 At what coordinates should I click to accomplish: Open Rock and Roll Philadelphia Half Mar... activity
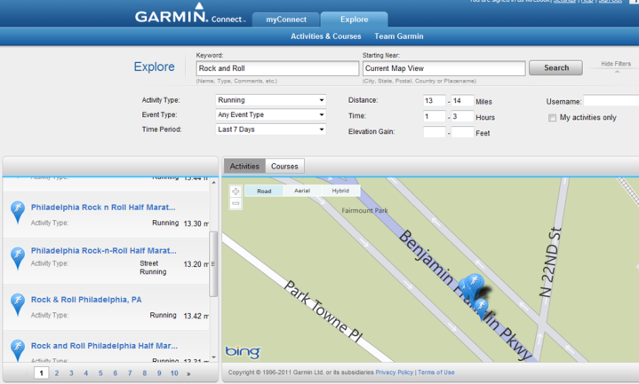104,346
